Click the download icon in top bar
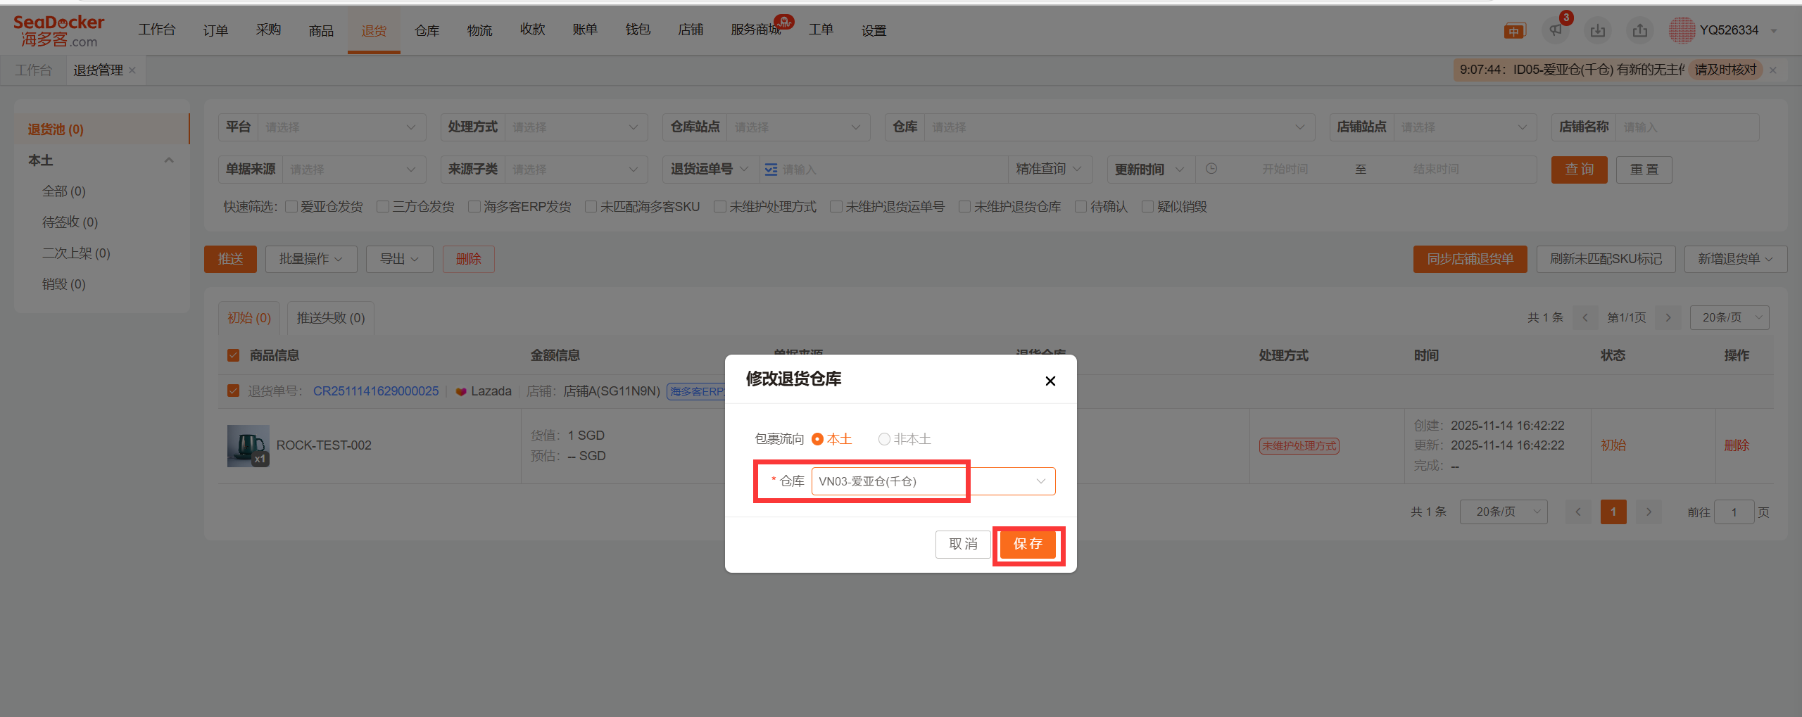 coord(1598,30)
